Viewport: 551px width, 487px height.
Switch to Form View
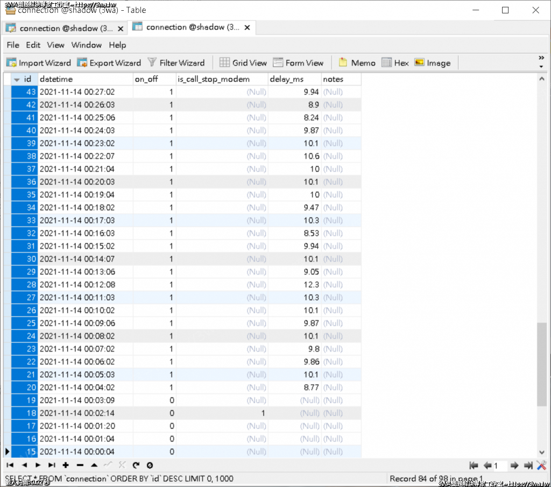(x=298, y=63)
